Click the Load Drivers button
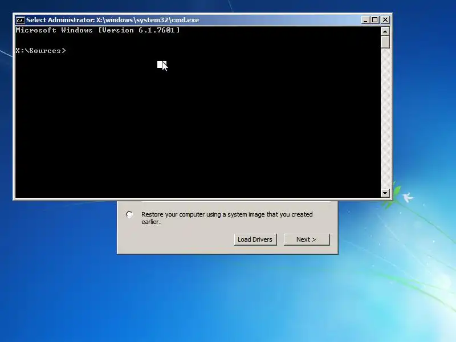This screenshot has width=456, height=342. (x=255, y=239)
